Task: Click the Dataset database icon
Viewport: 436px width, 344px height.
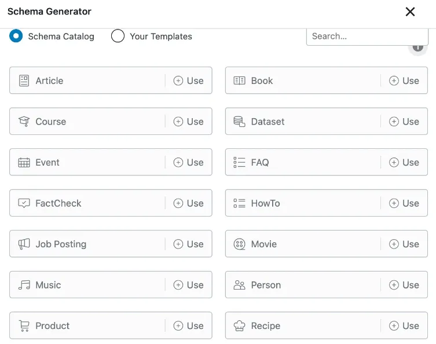Action: coord(239,122)
